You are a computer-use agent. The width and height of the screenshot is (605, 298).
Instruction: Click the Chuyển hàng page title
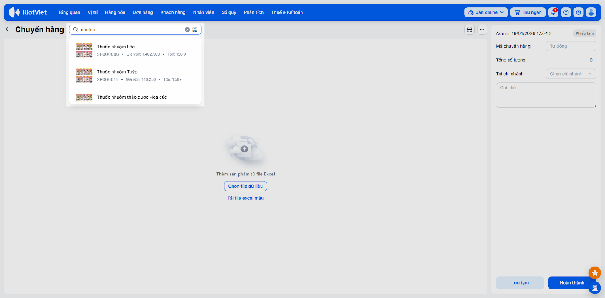pyautogui.click(x=40, y=29)
